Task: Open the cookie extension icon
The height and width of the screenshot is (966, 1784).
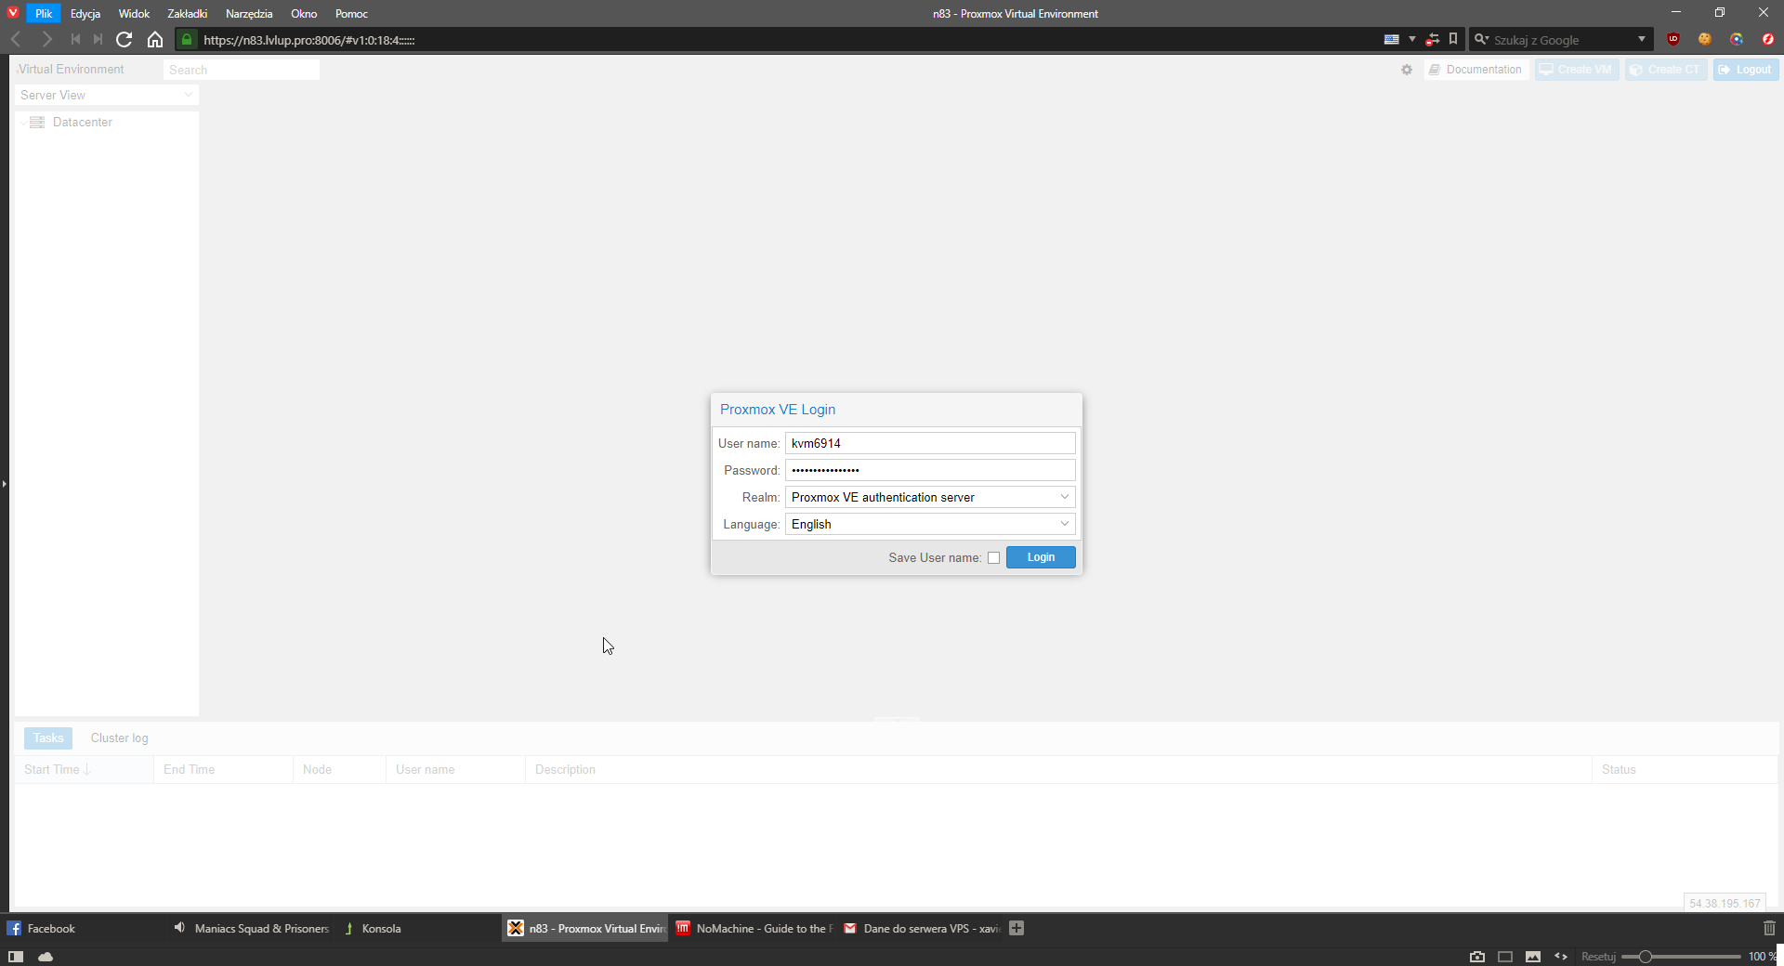Action: tap(1705, 39)
